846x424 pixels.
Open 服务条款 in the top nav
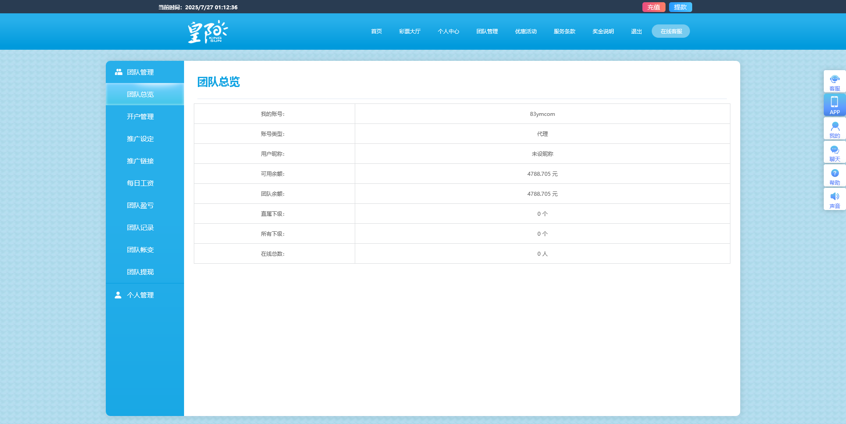(x=564, y=32)
